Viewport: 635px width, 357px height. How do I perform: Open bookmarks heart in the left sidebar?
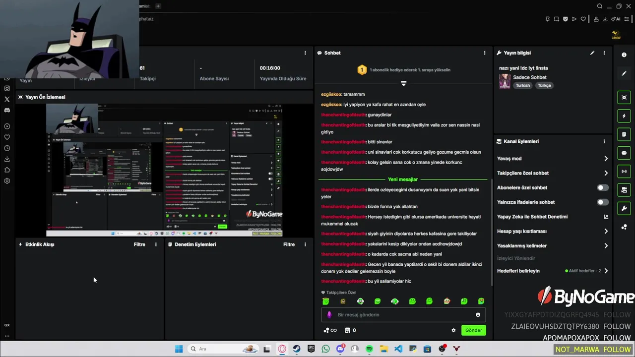(7, 137)
